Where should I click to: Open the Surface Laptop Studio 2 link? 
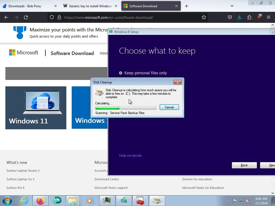(x=23, y=171)
